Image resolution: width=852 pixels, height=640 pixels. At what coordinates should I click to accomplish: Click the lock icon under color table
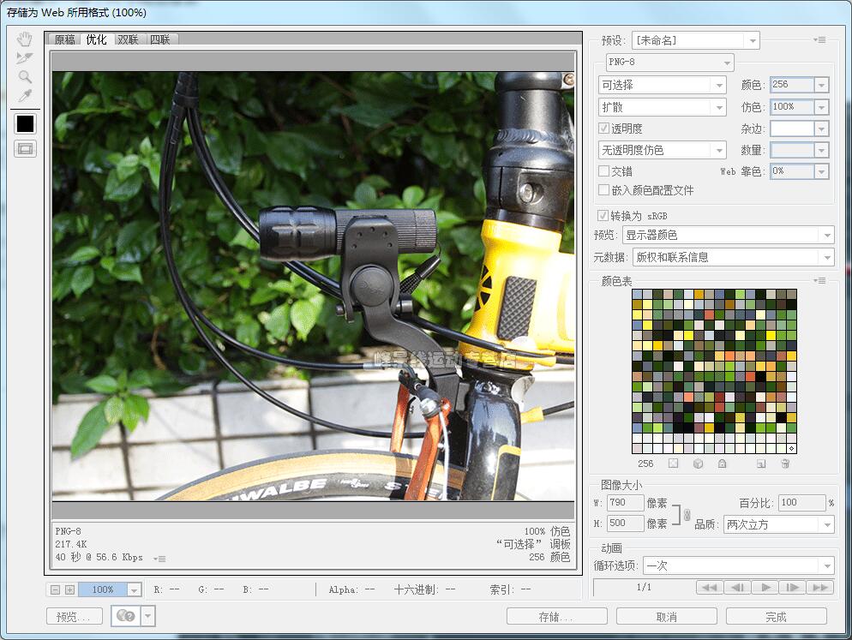coord(722,464)
